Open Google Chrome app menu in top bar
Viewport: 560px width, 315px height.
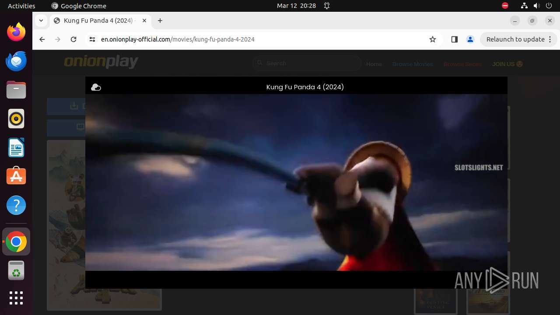(x=79, y=6)
